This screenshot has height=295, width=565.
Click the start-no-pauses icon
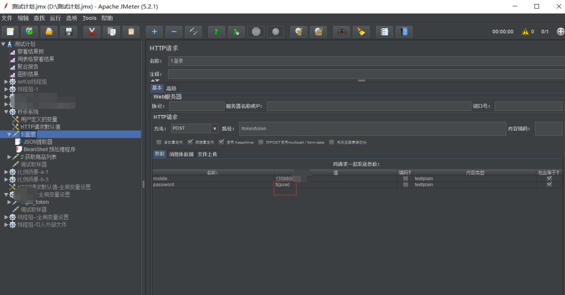tap(236, 32)
